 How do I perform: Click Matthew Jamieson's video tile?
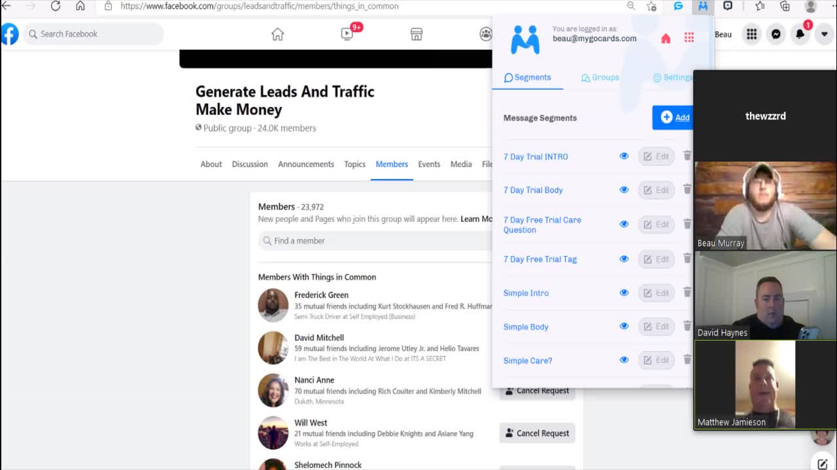[766, 385]
